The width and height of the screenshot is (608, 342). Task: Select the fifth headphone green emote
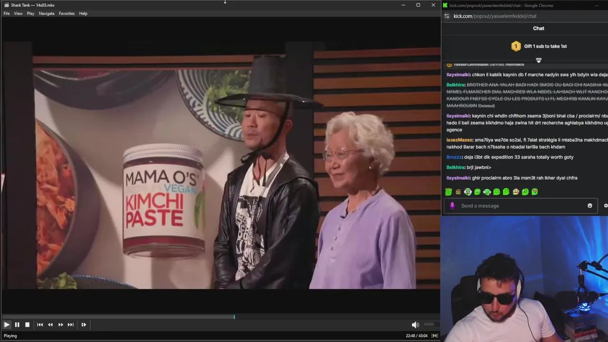pyautogui.click(x=487, y=192)
